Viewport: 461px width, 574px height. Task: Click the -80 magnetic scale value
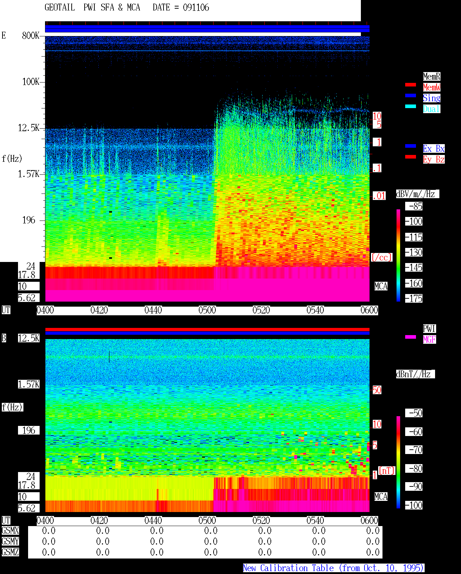coord(414,468)
